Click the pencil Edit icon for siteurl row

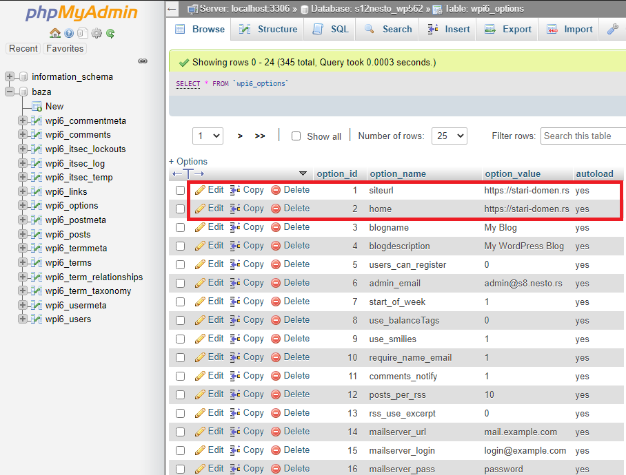click(200, 190)
